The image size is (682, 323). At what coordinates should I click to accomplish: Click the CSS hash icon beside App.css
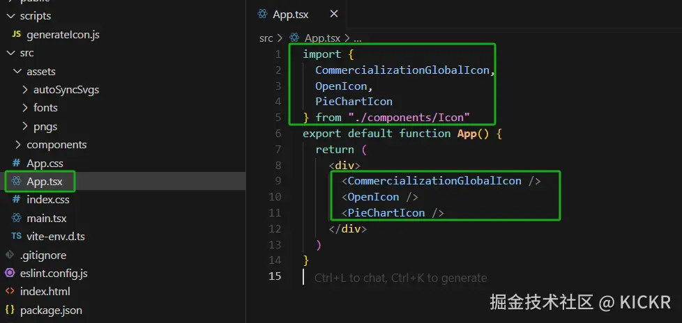point(17,163)
